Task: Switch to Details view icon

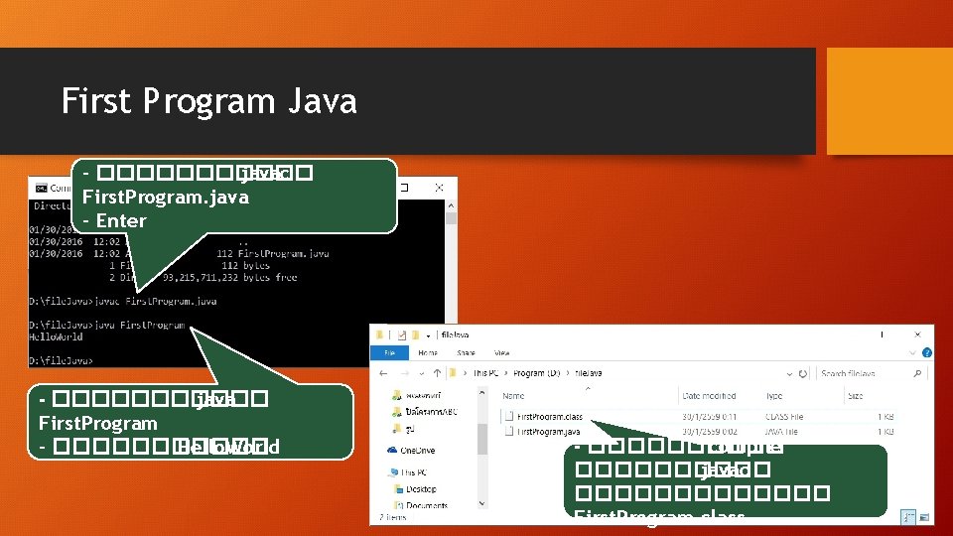Action: [908, 517]
